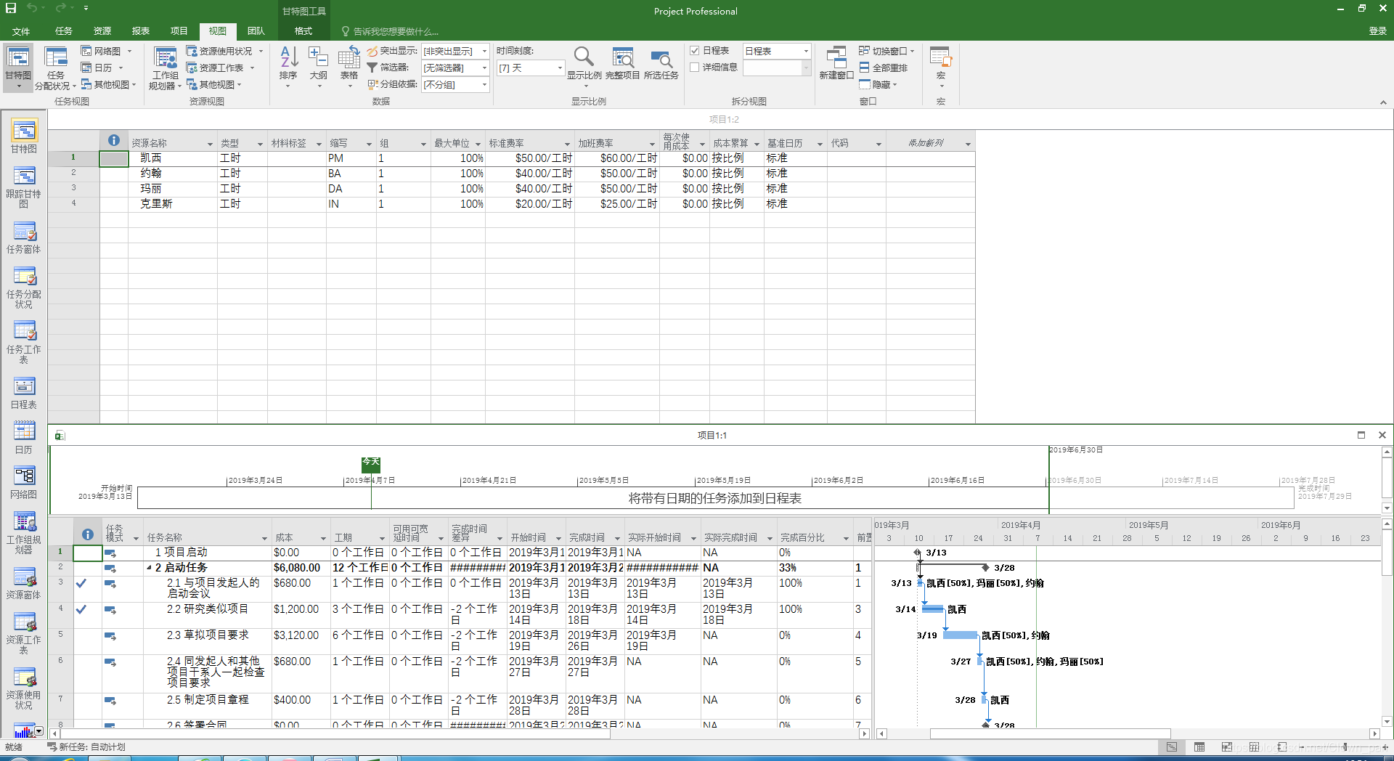1394x761 pixels.
Task: Switch to the Task tab
Action: [x=64, y=31]
